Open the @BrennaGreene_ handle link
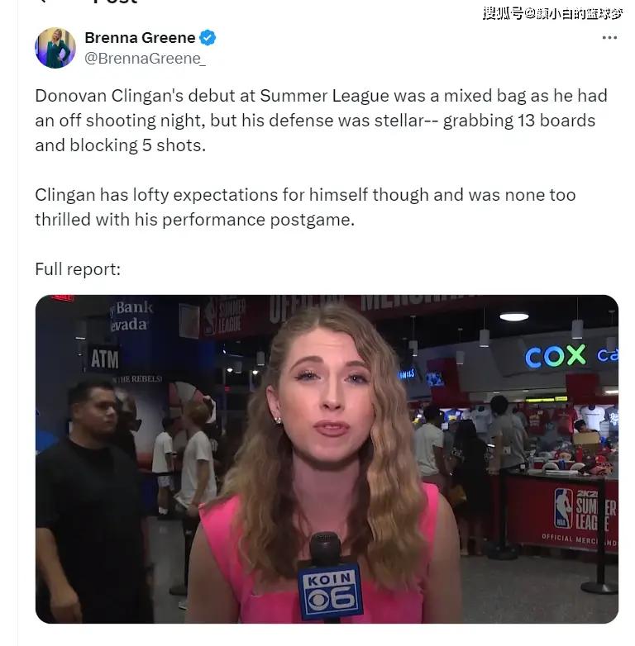The image size is (635, 646). 145,59
